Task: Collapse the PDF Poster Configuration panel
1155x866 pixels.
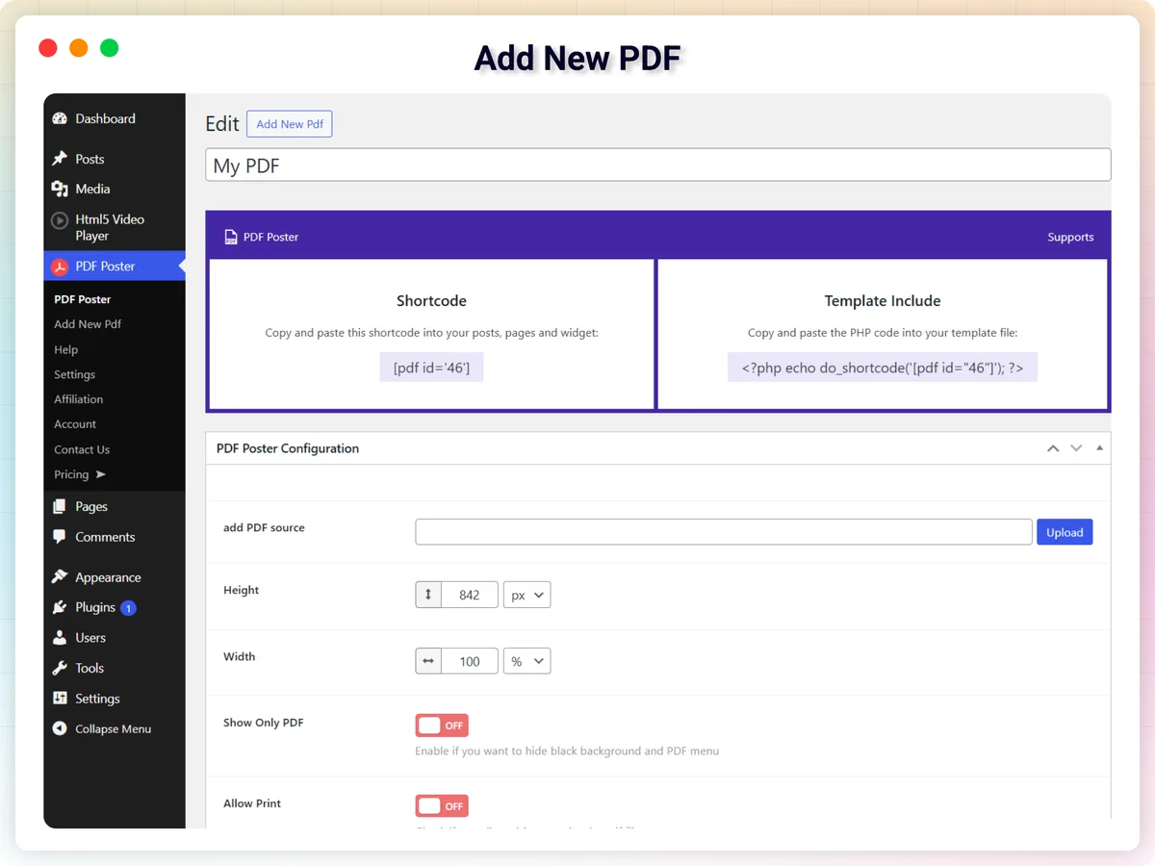Action: pos(1099,448)
